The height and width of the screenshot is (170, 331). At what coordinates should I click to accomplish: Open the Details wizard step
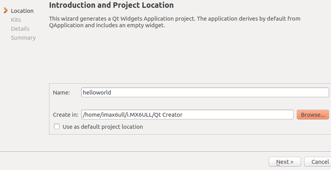coord(20,29)
